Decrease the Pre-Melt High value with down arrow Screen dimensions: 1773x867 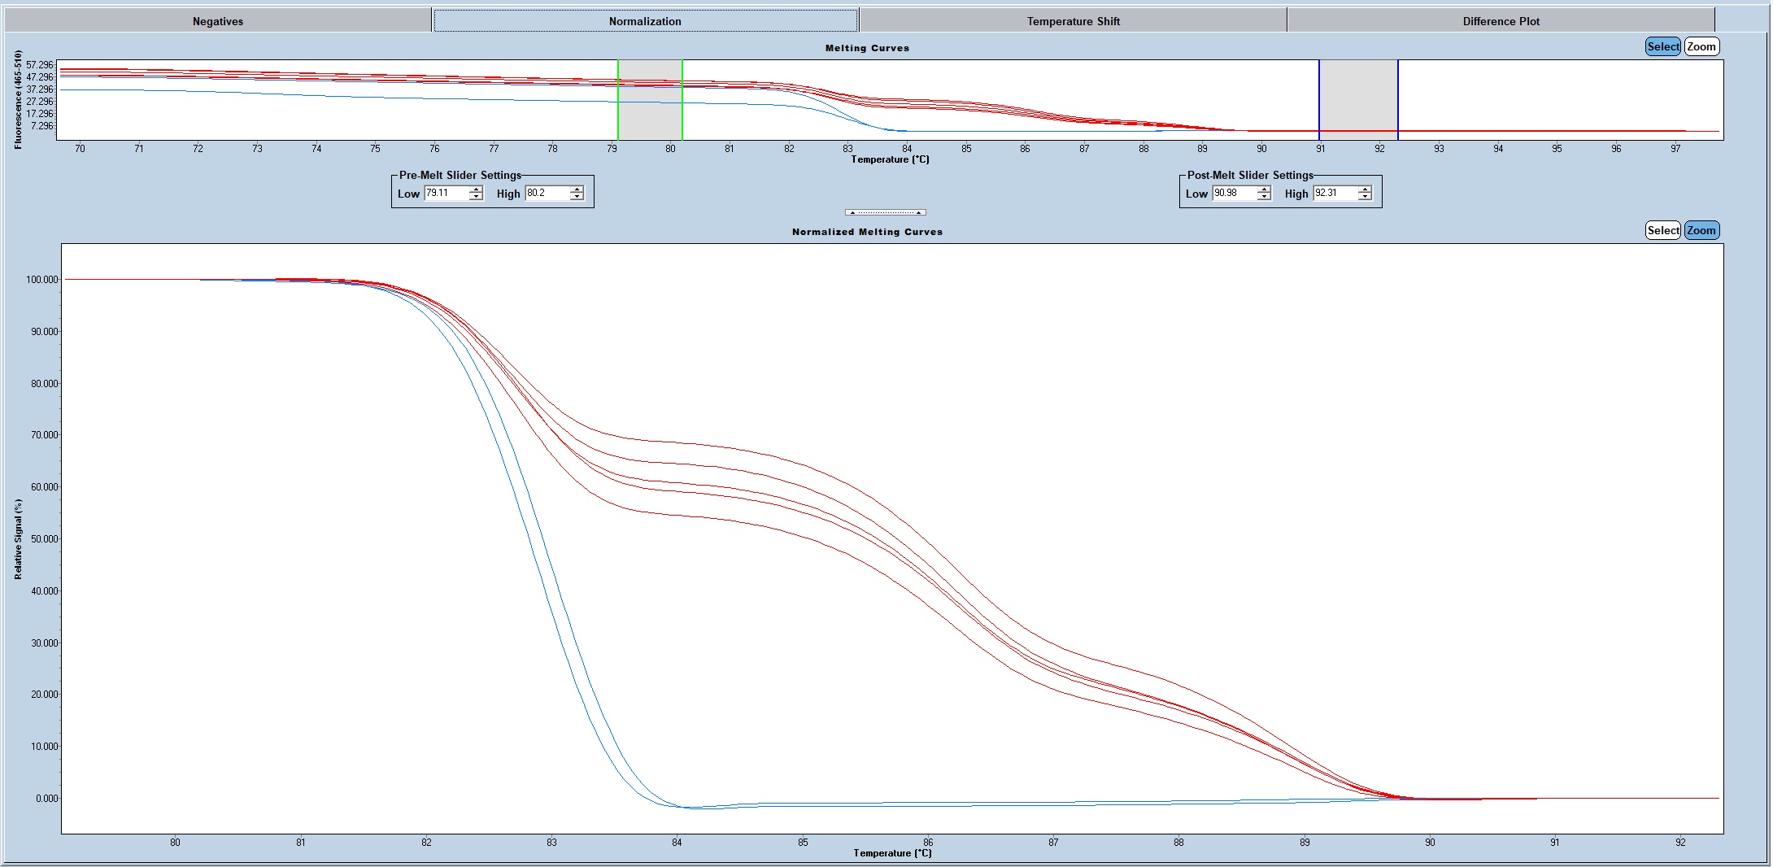point(577,198)
